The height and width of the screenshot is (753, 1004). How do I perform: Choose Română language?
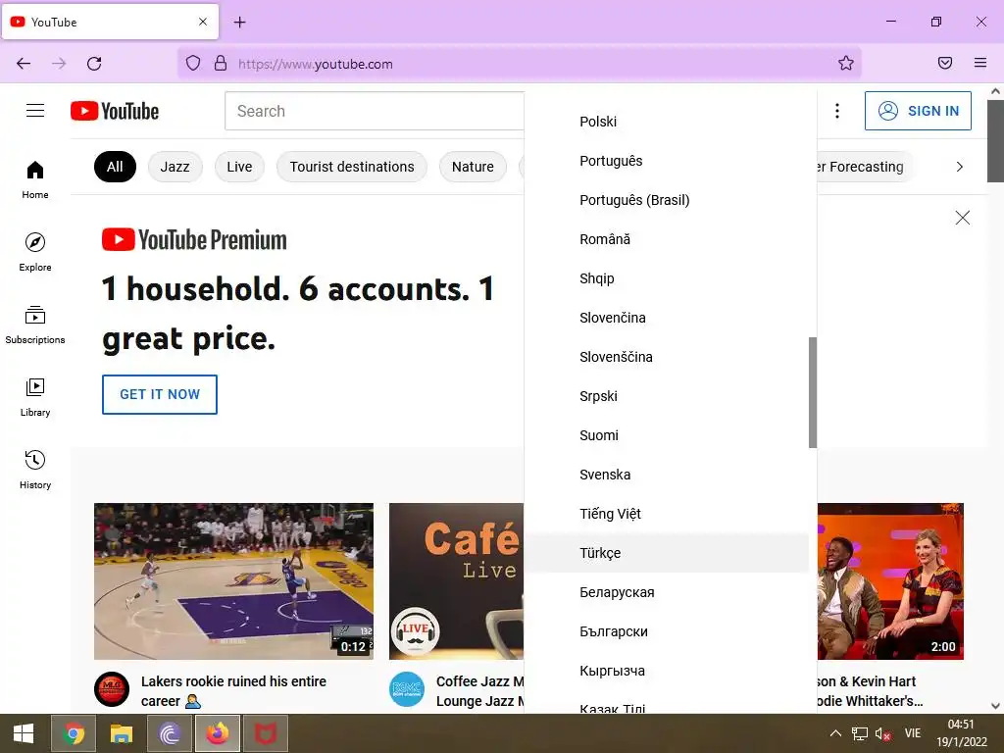point(667,239)
